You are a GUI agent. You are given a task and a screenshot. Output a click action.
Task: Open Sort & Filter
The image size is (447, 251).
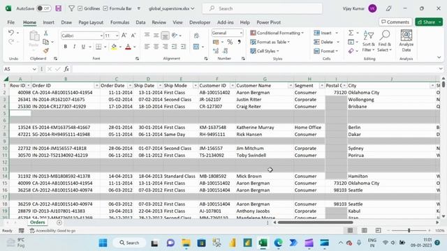point(369,41)
